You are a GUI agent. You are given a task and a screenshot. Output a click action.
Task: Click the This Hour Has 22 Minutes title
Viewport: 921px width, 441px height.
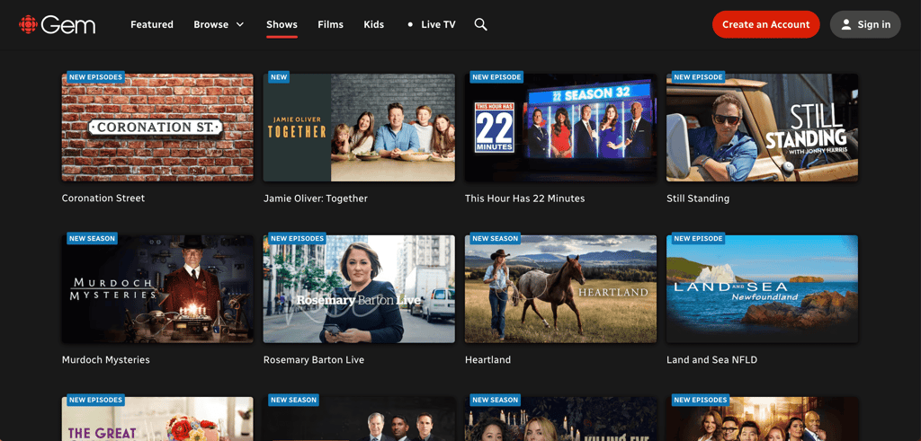[525, 198]
